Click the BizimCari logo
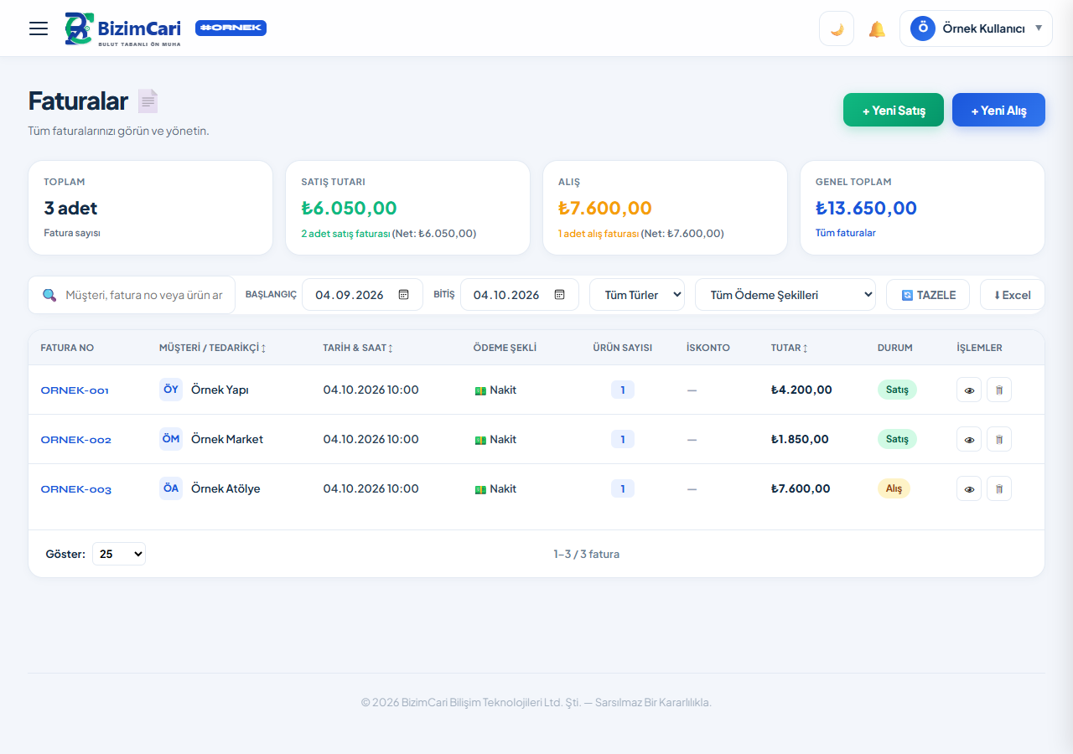Viewport: 1073px width, 754px height. click(122, 28)
